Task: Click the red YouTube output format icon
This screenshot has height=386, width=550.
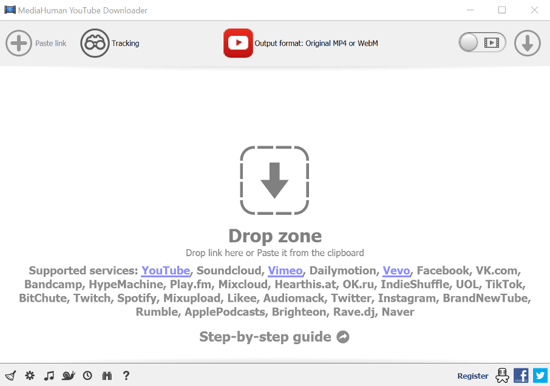Action: pos(238,43)
